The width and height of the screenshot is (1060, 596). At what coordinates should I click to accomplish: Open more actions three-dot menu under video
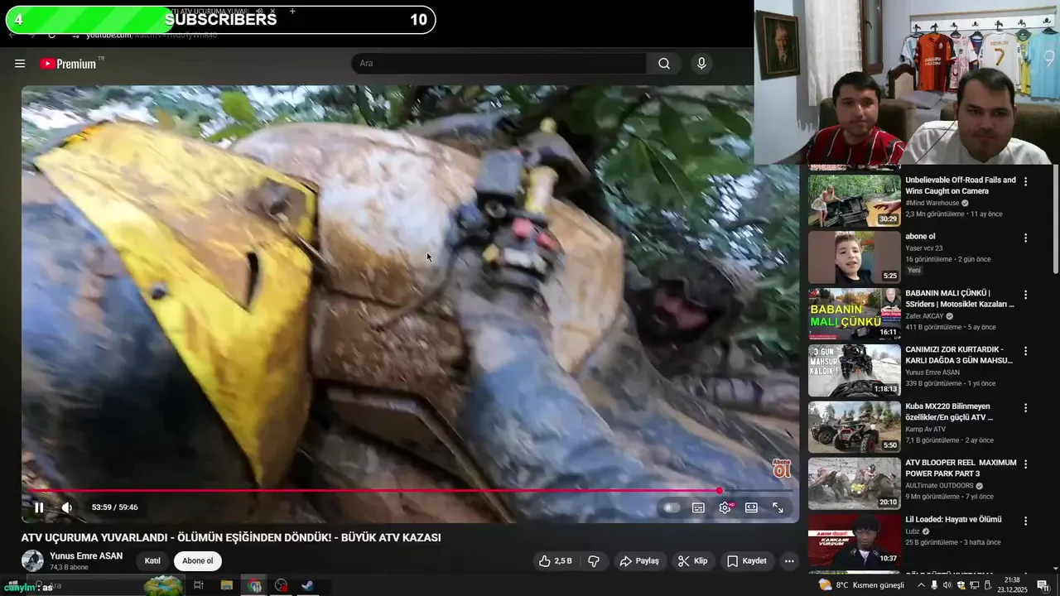click(x=789, y=561)
